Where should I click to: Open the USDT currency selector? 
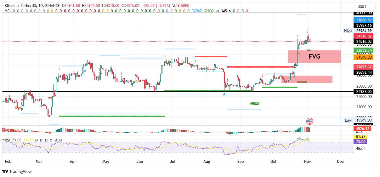pos(365,6)
